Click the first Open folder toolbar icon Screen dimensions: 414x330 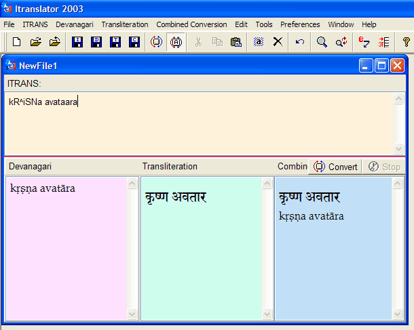click(35, 42)
